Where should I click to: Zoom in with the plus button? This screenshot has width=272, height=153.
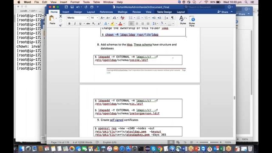[221, 142]
